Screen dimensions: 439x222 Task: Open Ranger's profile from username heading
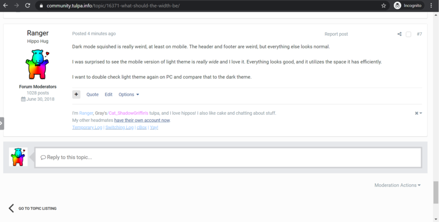pyautogui.click(x=38, y=33)
